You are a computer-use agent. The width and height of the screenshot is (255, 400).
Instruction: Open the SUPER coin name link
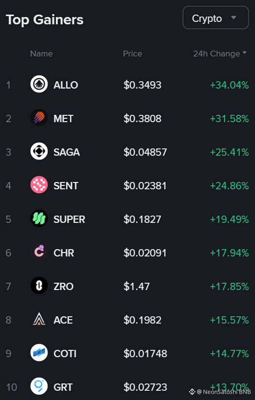tap(69, 219)
